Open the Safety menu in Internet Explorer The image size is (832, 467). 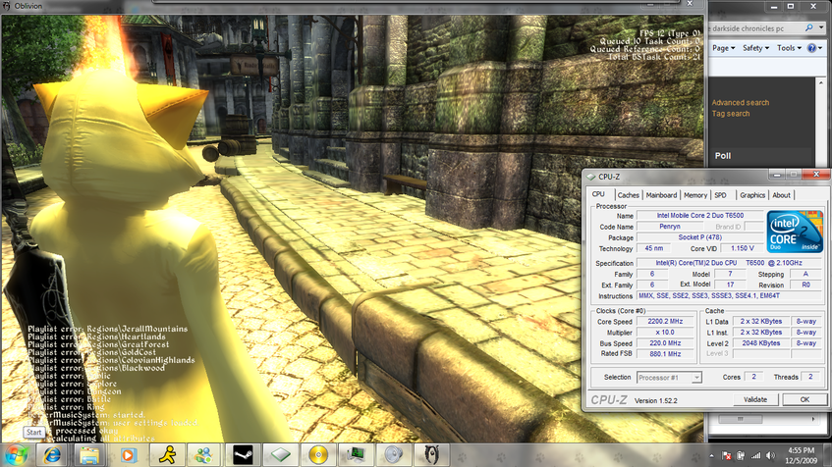755,48
